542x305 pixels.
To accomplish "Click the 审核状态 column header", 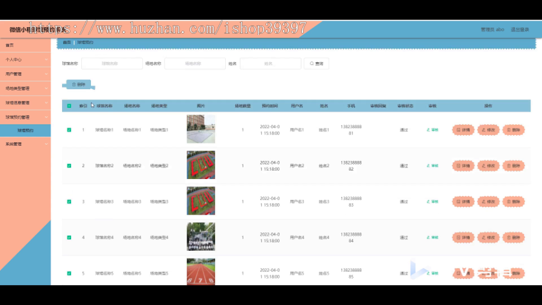I will click(405, 106).
